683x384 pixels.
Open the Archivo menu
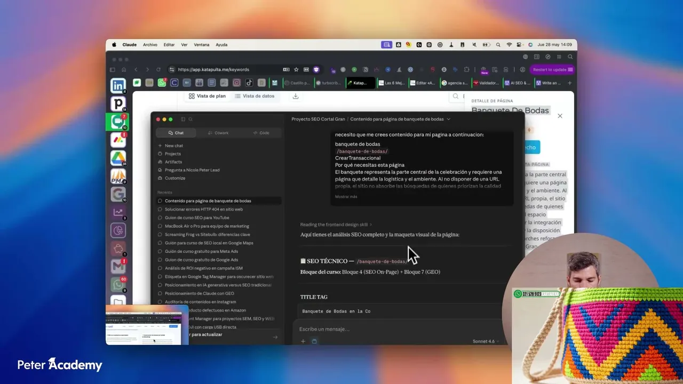(150, 45)
